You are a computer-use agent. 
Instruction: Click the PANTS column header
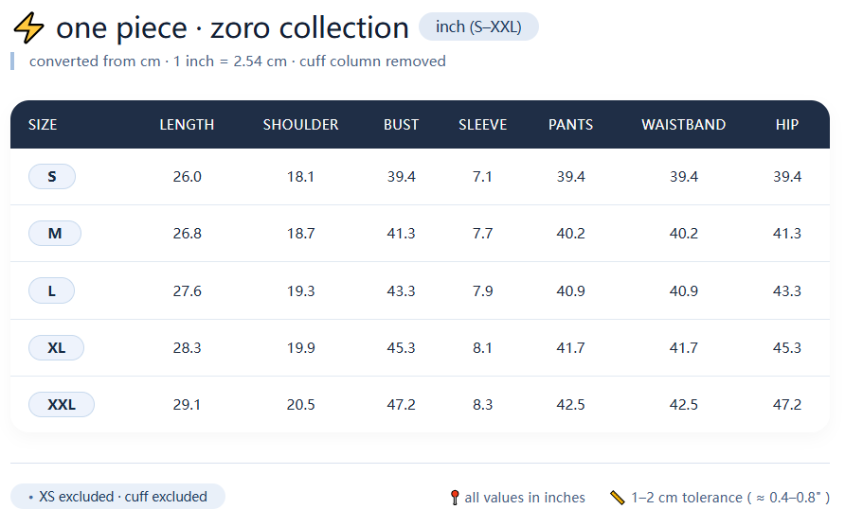click(570, 125)
